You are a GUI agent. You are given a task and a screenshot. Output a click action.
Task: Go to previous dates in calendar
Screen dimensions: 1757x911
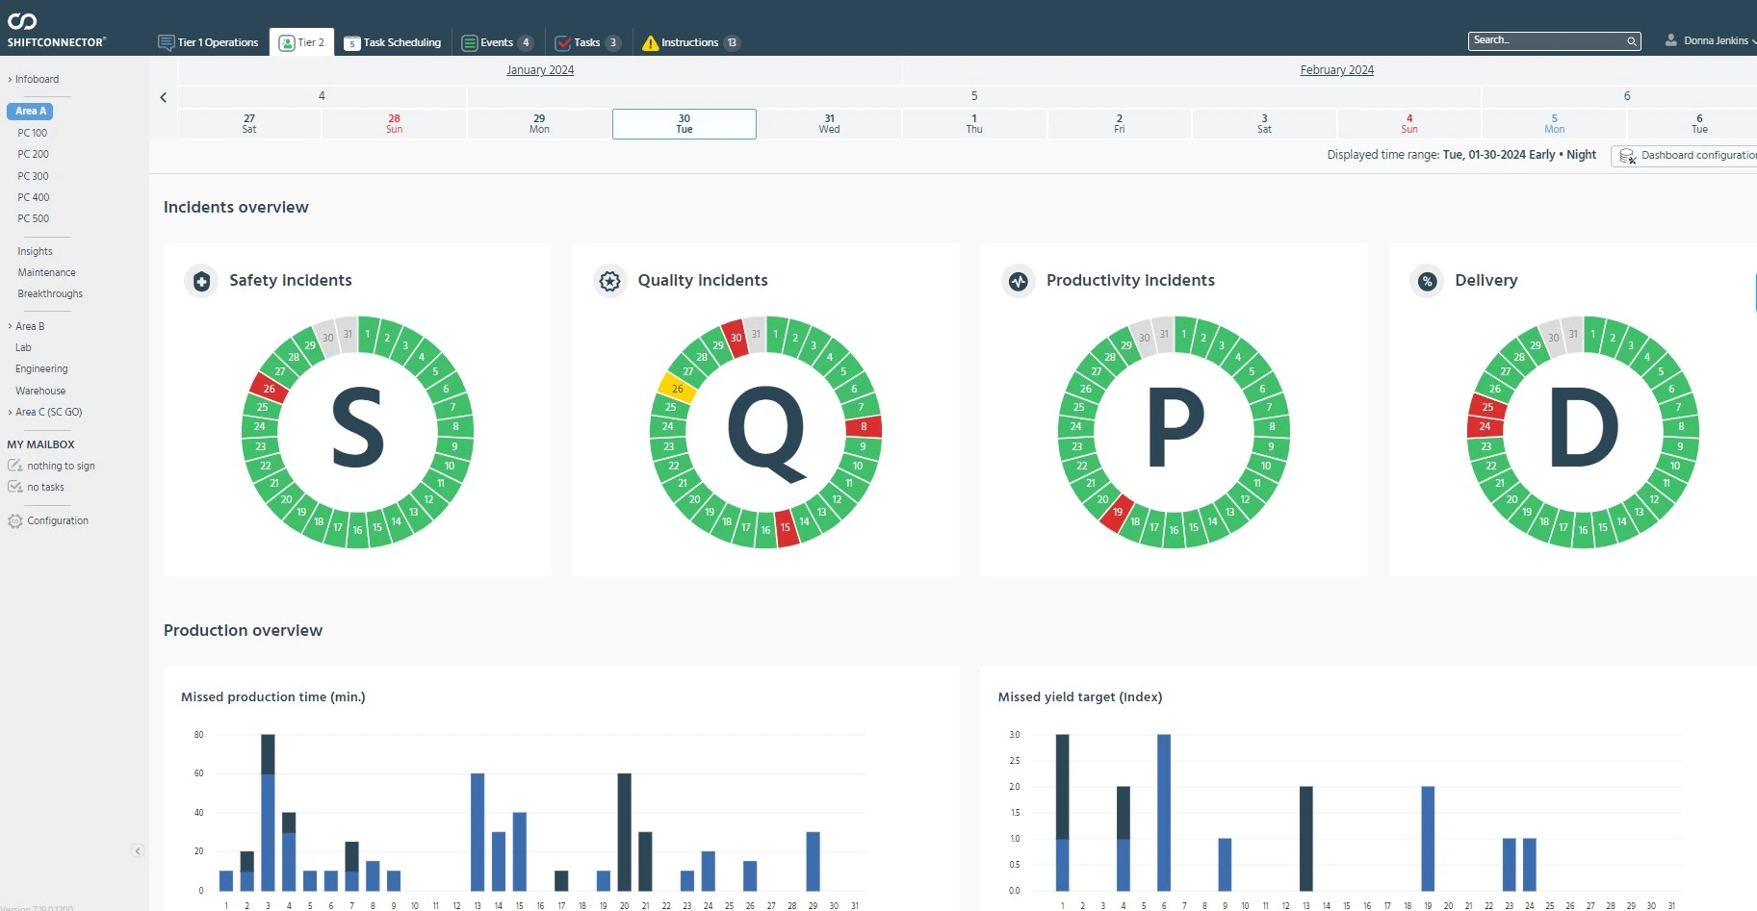(x=164, y=97)
